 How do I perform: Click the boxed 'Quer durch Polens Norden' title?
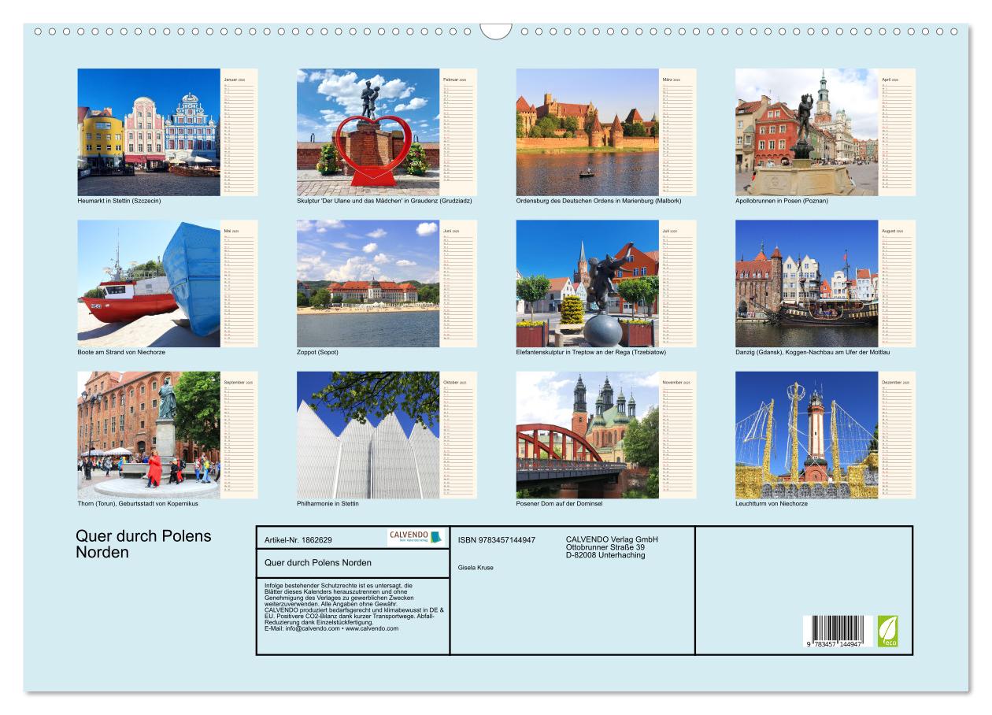318,563
